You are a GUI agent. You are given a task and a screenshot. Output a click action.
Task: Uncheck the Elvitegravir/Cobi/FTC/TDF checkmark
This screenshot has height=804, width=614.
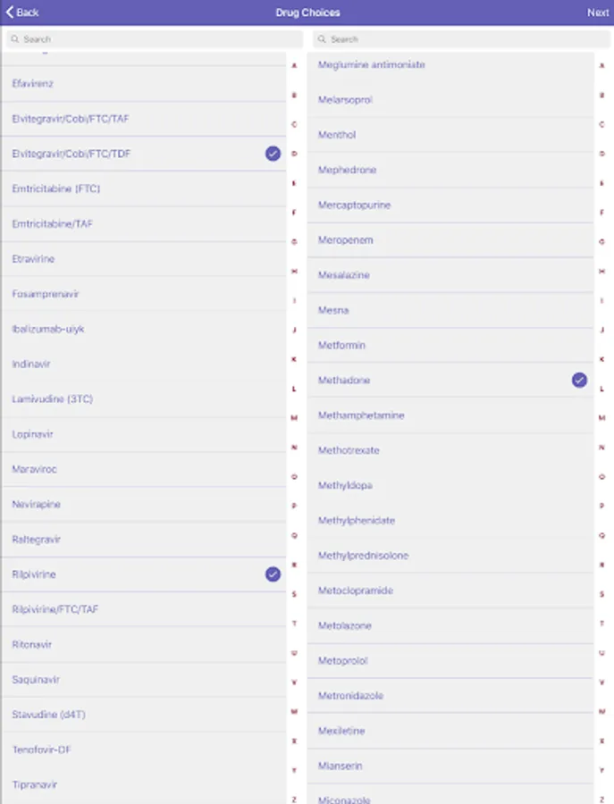(273, 154)
